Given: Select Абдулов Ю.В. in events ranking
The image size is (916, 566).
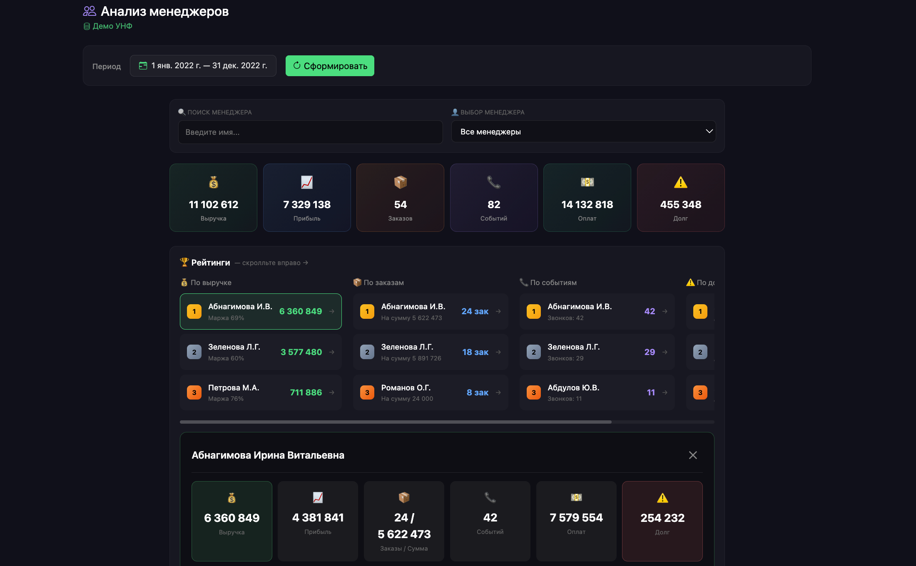Looking at the screenshot, I should (597, 392).
